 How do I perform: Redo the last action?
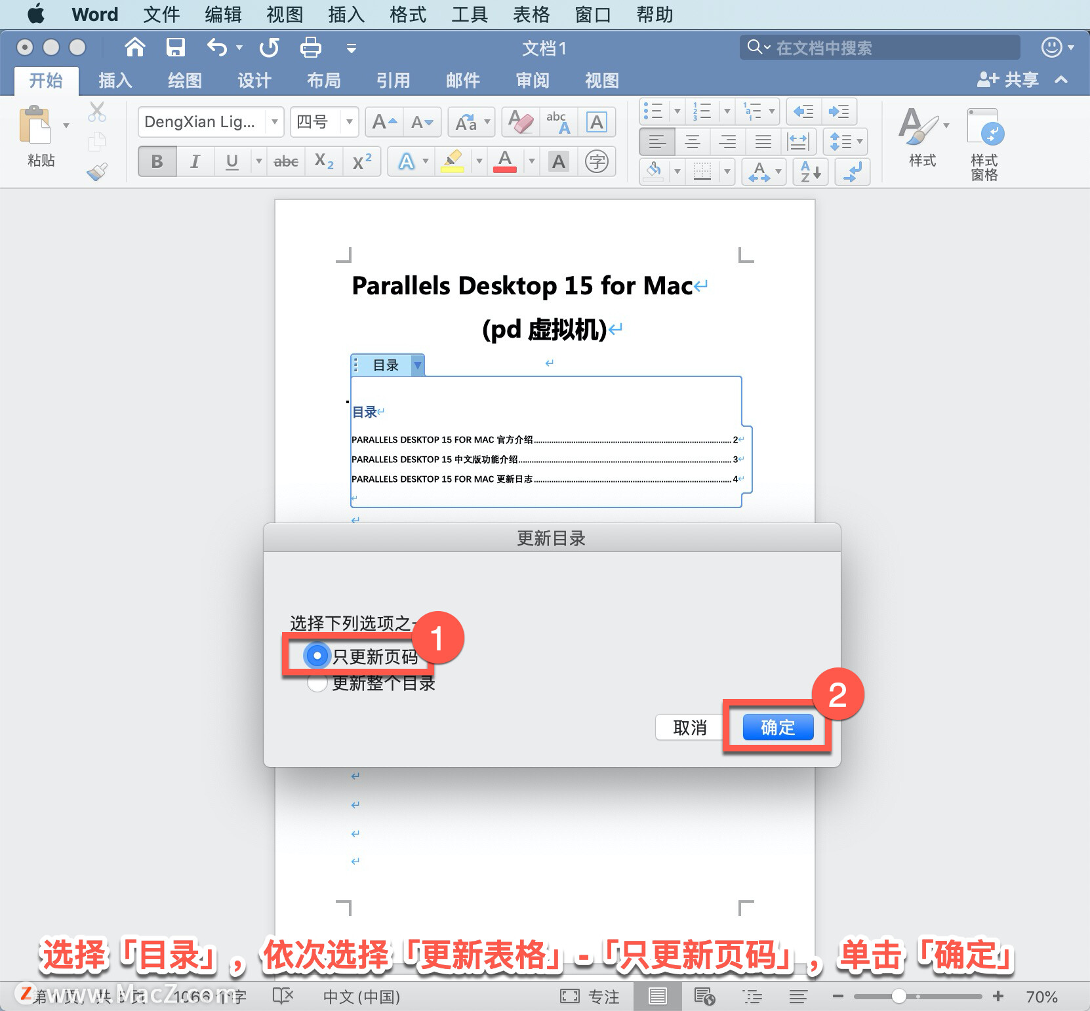coord(269,47)
